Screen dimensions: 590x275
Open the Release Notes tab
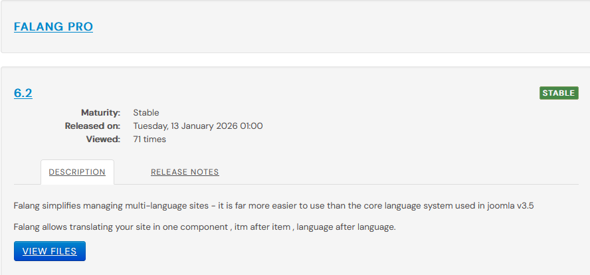185,172
